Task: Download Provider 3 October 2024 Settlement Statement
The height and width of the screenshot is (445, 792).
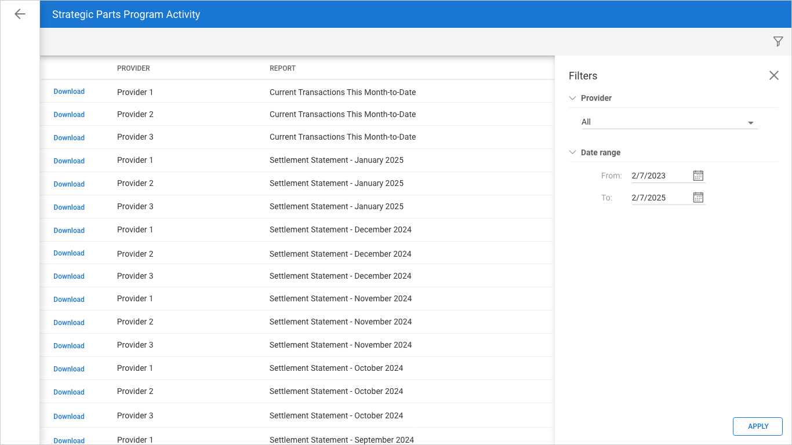Action: (x=69, y=417)
